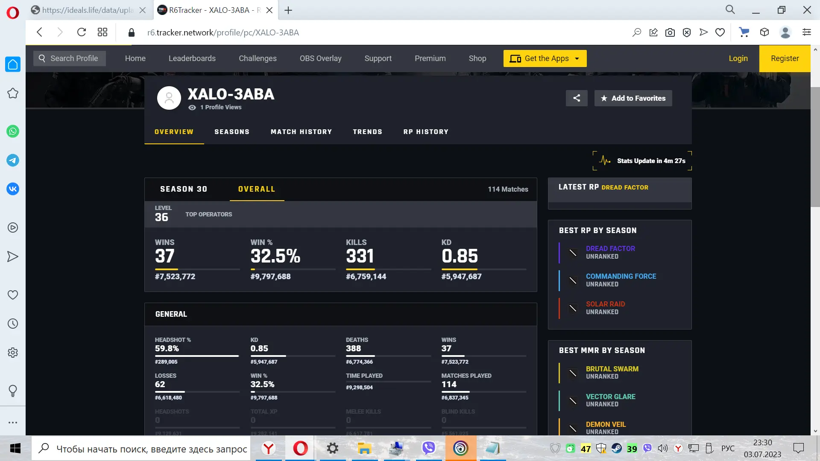
Task: Click the Search Profile field
Action: click(70, 58)
